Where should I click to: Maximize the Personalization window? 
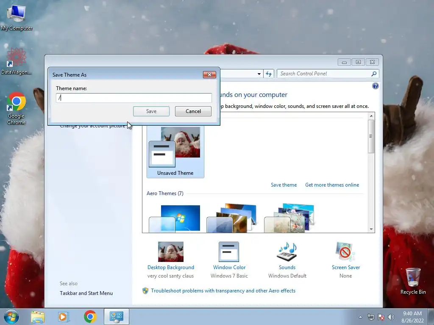pos(358,62)
